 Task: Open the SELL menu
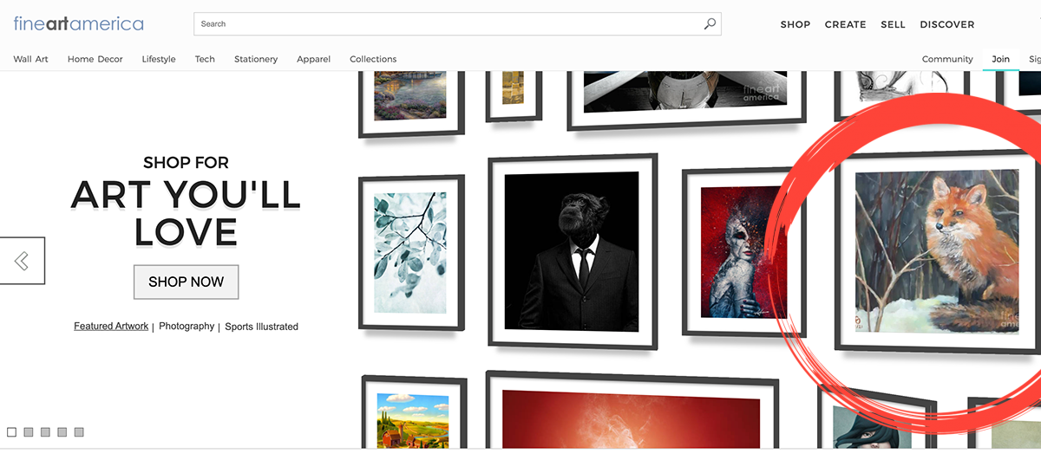(894, 24)
